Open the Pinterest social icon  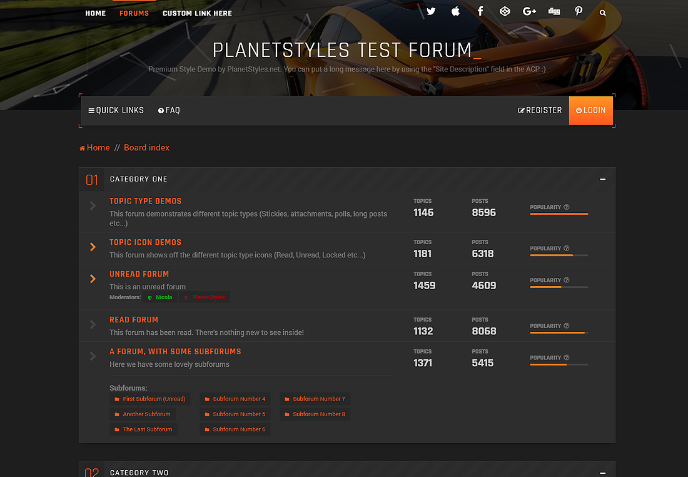coord(579,11)
